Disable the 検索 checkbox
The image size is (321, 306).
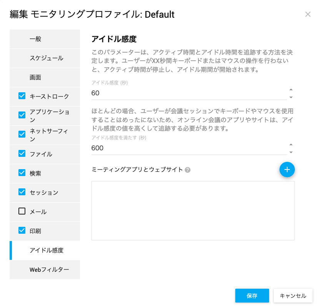click(22, 173)
